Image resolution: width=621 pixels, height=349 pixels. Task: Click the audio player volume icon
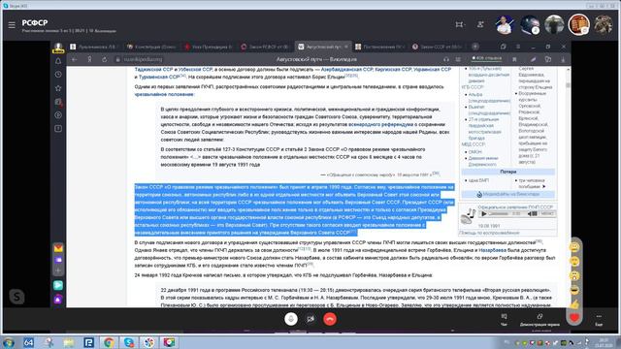tap(532, 213)
